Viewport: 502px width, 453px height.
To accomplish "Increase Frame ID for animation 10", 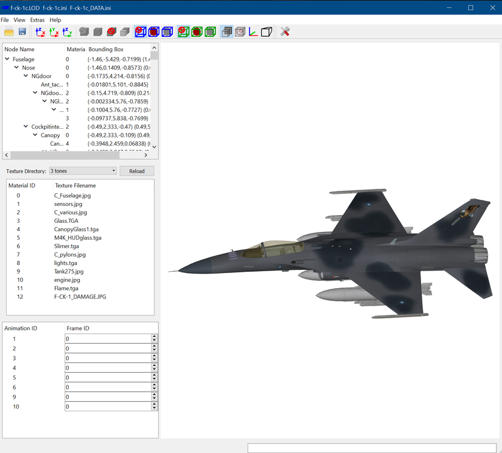I will point(154,404).
